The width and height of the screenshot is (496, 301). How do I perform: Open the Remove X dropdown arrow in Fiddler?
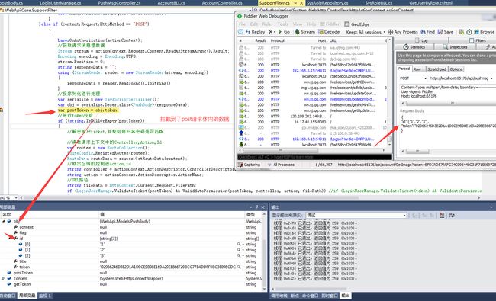[x=275, y=32]
